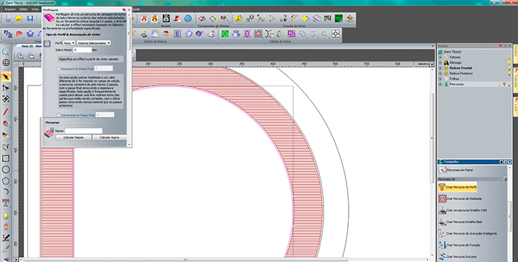
Task: Open the Arquivo menu
Action: click(10, 9)
